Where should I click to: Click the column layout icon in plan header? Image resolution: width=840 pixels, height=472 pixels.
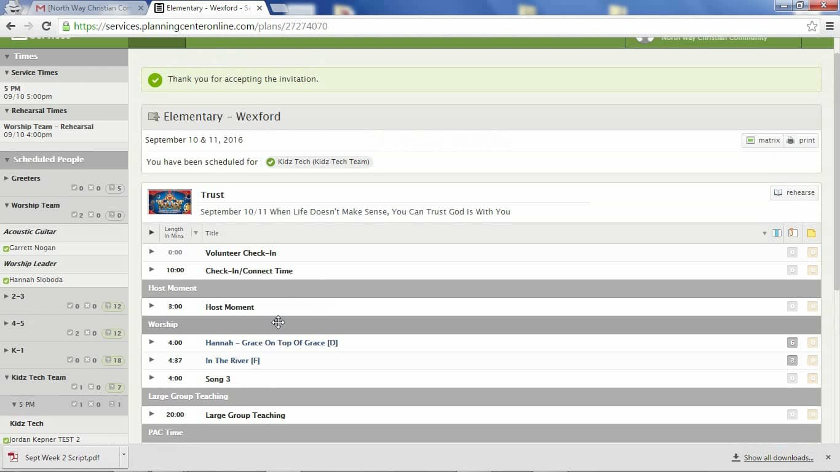tap(777, 233)
